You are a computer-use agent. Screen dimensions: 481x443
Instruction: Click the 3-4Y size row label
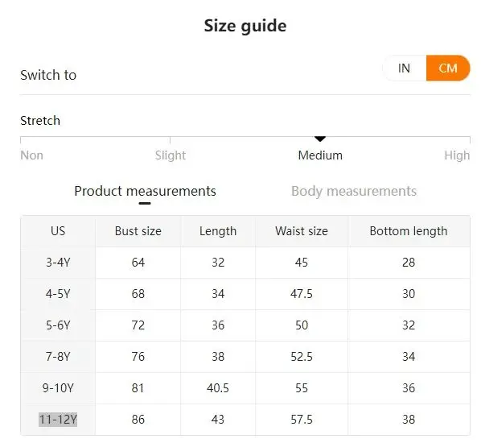point(58,263)
